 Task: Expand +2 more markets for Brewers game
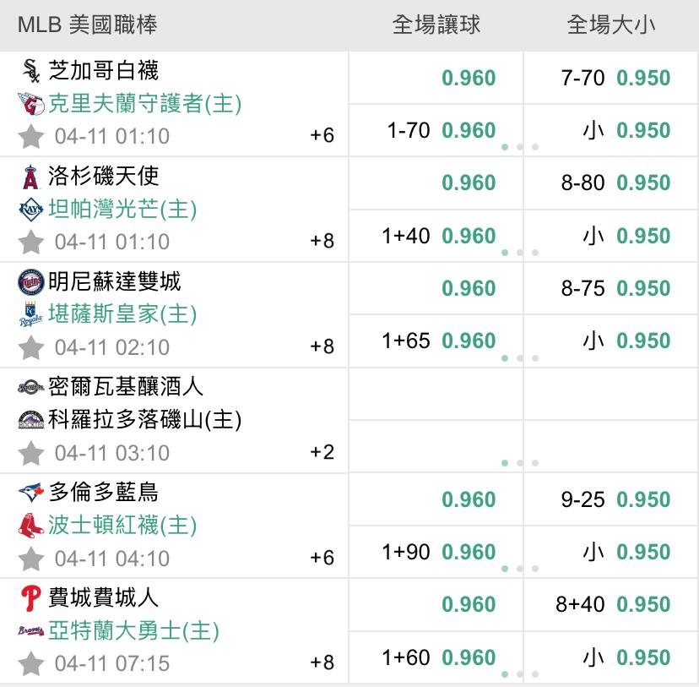[x=322, y=452]
